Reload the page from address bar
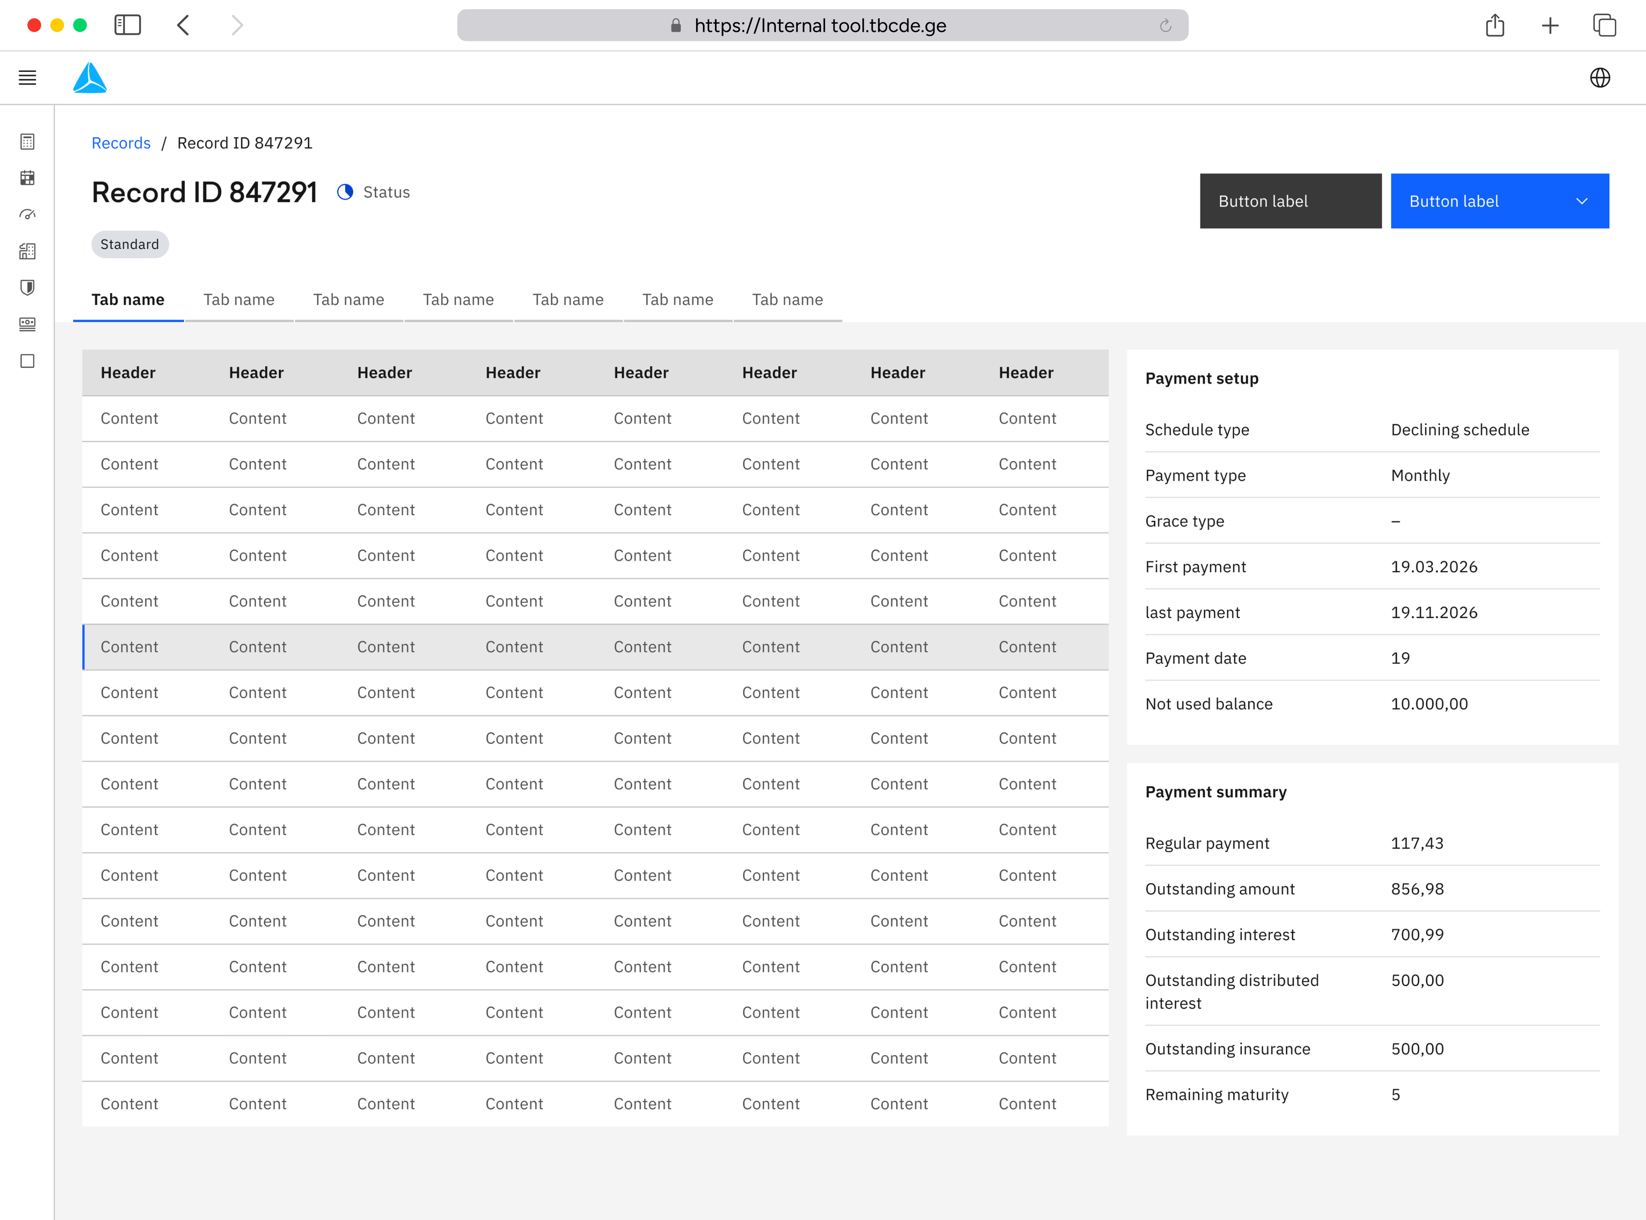 (1165, 26)
